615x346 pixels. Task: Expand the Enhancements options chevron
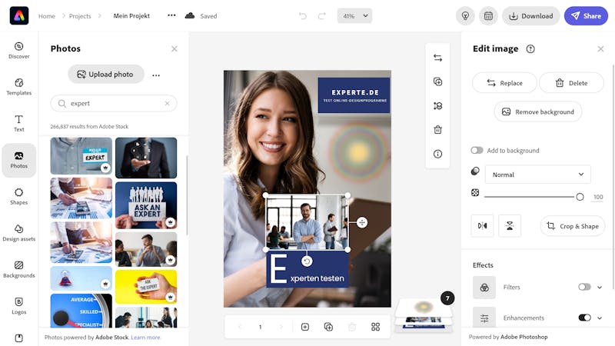point(600,318)
